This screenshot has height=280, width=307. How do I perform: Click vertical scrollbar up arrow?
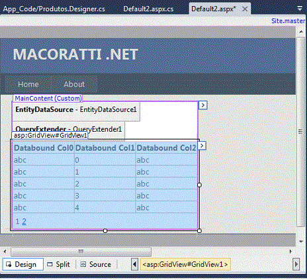[x=301, y=32]
